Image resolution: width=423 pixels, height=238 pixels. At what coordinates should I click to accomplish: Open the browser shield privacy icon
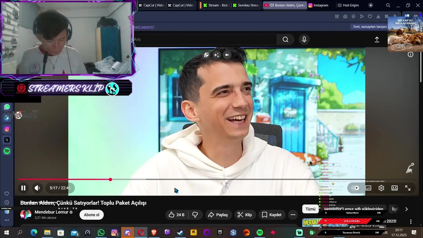click(x=354, y=17)
